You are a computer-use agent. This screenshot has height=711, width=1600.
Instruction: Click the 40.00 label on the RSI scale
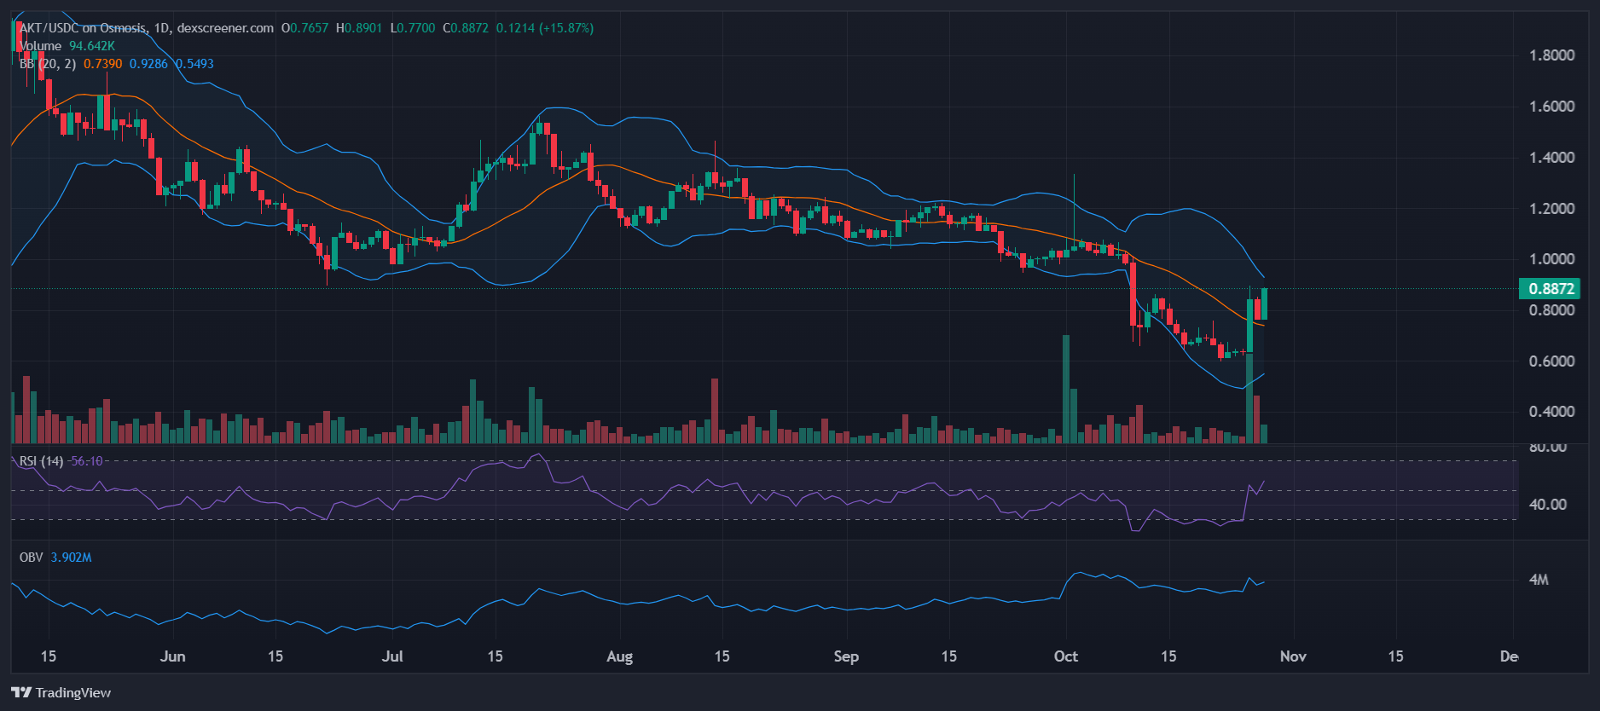1547,505
